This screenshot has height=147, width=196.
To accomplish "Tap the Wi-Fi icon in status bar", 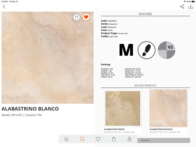I will (x=185, y=1).
